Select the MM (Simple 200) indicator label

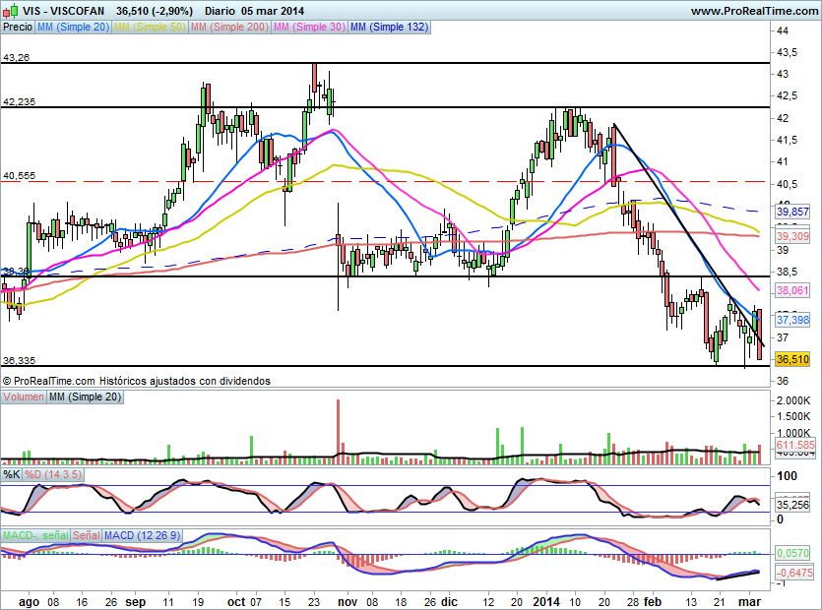click(x=228, y=28)
